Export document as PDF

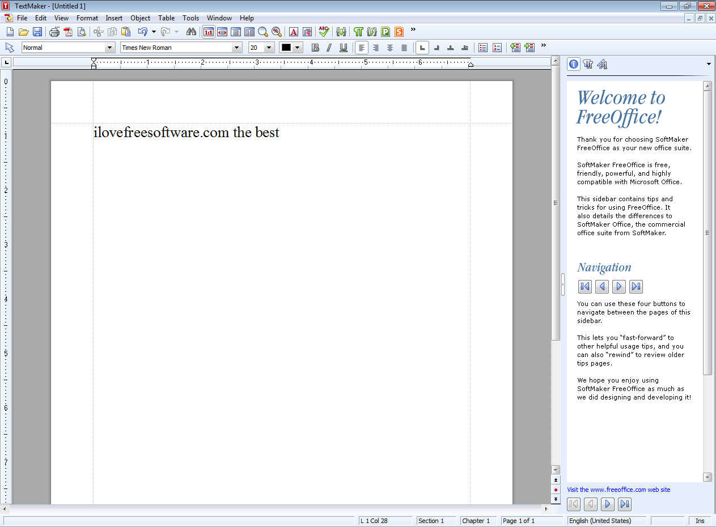point(68,32)
